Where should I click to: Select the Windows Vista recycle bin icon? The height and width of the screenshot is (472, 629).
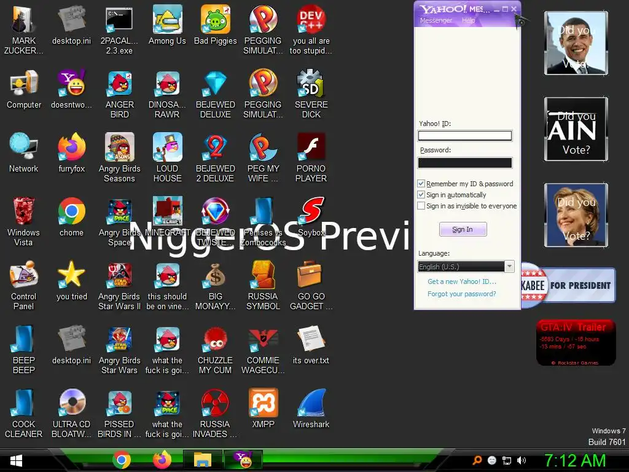point(24,221)
